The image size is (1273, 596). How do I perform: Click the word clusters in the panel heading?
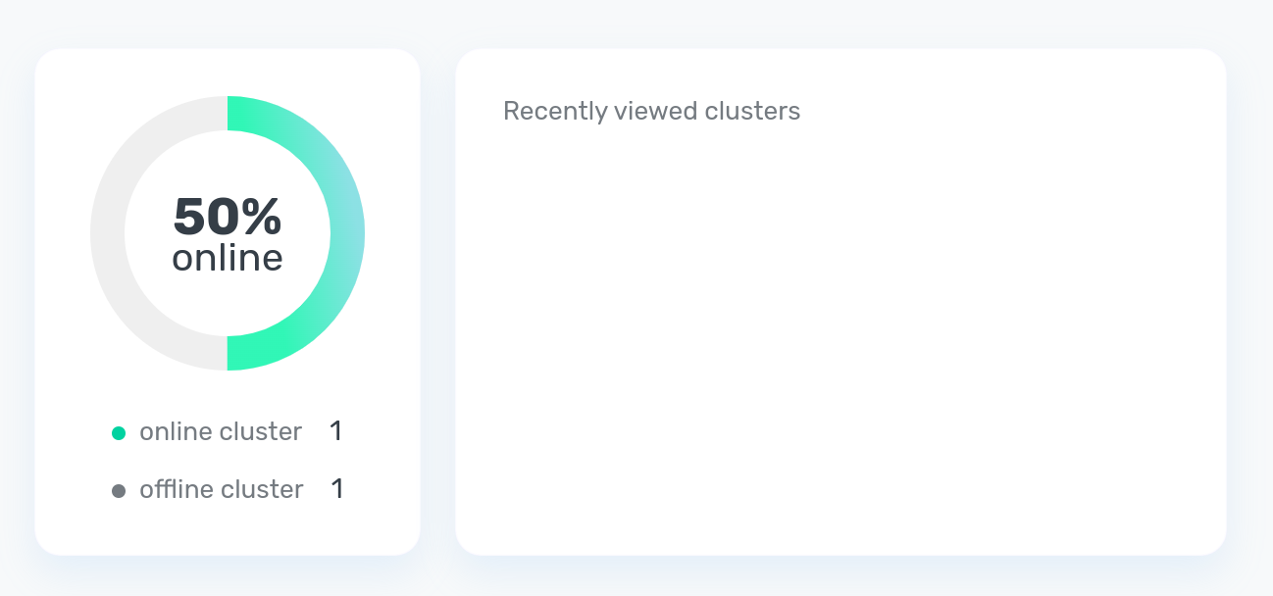click(x=752, y=111)
